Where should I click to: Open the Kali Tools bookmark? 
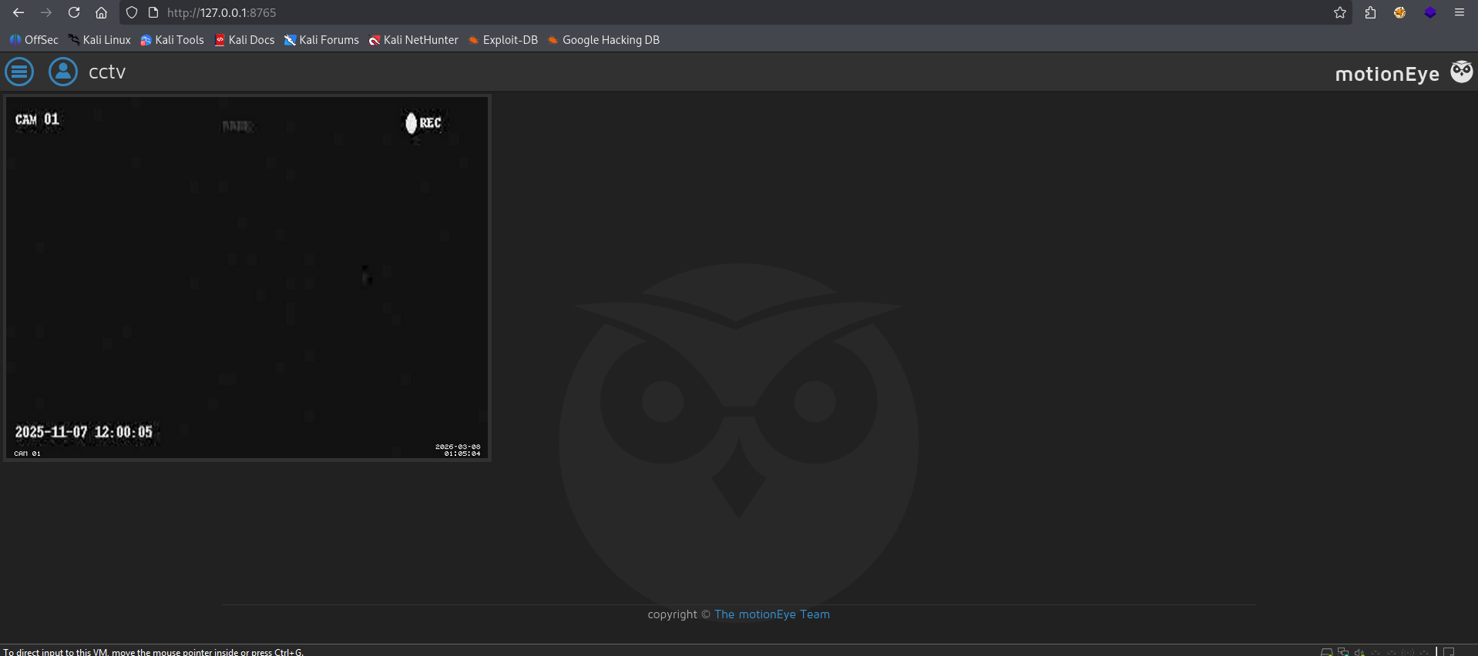(x=172, y=40)
